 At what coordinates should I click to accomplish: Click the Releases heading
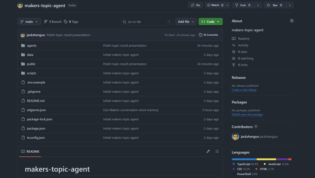[239, 77]
